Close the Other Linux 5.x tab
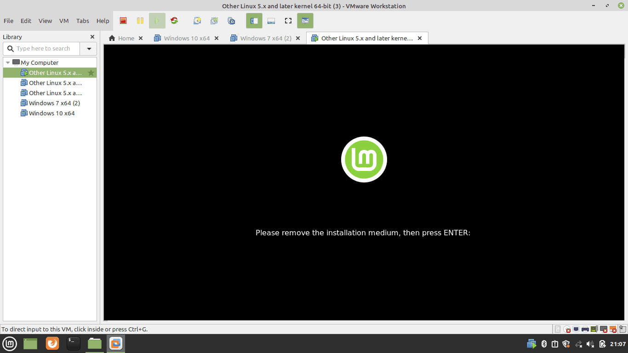 click(x=420, y=38)
